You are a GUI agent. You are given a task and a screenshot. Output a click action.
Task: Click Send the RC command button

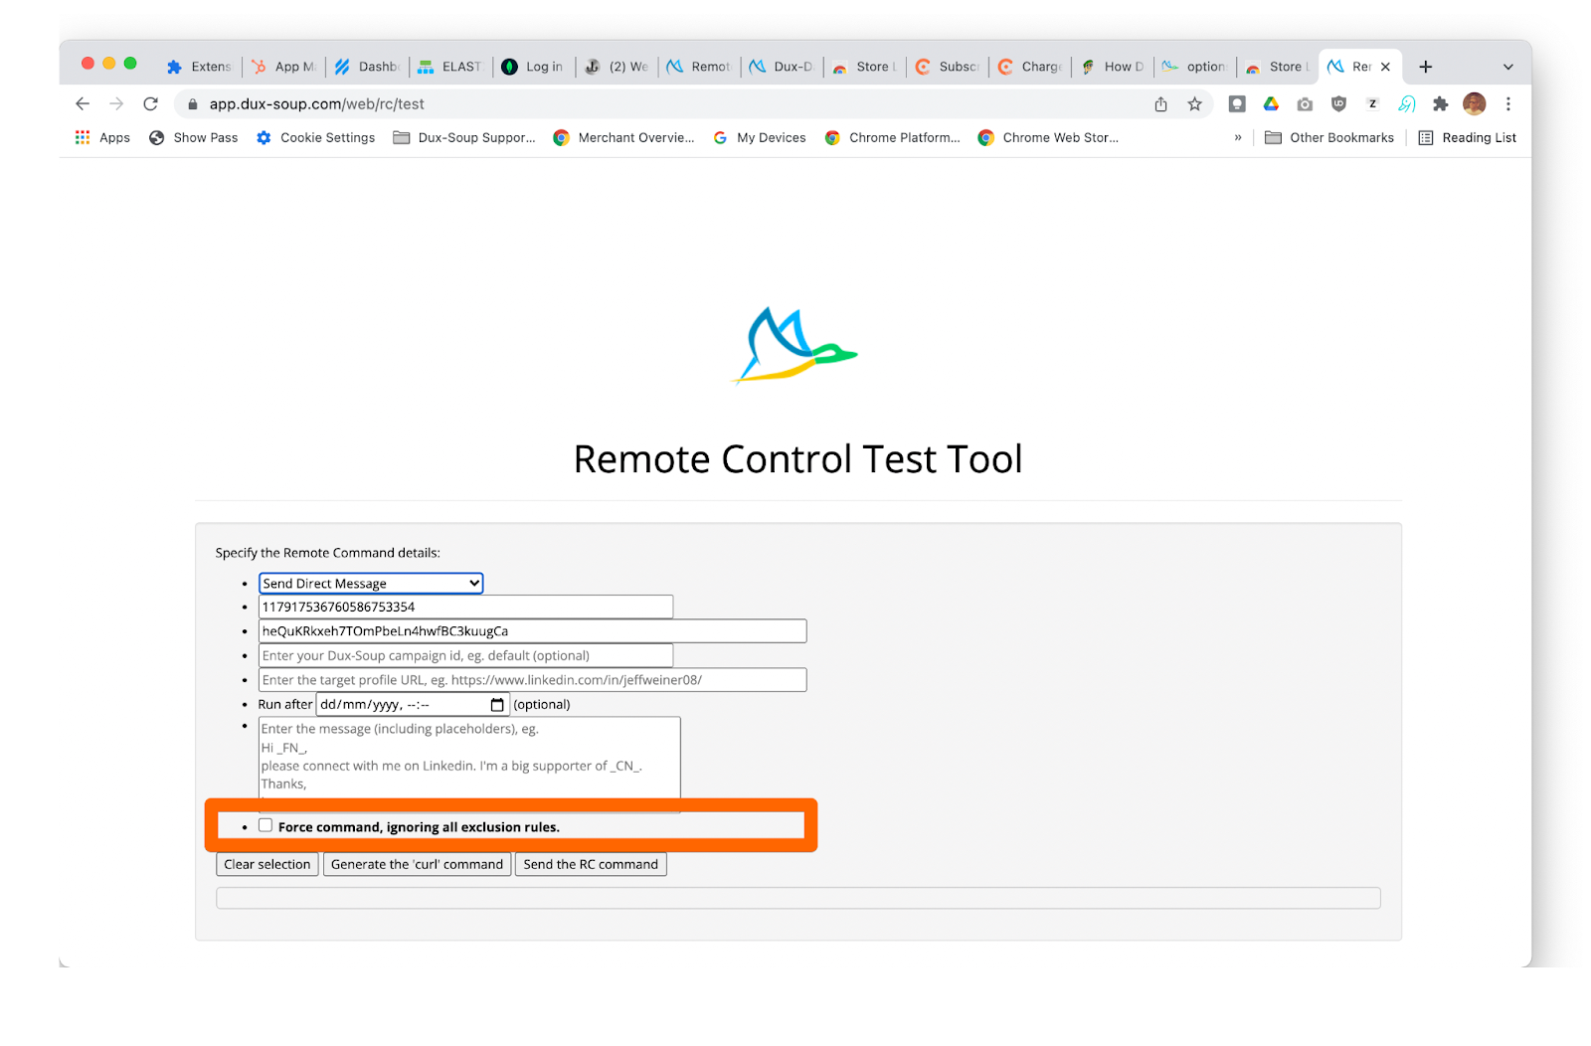[591, 864]
